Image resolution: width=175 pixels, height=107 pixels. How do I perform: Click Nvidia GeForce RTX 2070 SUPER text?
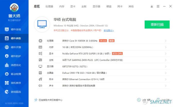tap(86, 54)
